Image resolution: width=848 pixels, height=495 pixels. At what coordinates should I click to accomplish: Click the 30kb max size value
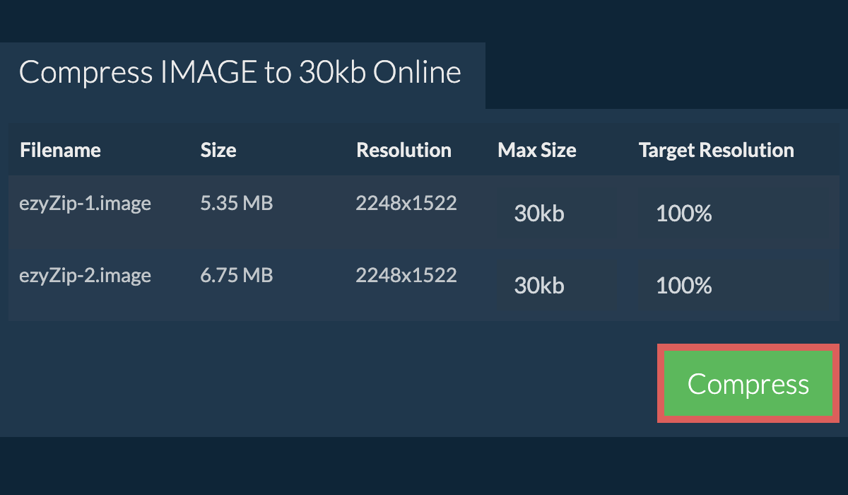click(x=537, y=214)
